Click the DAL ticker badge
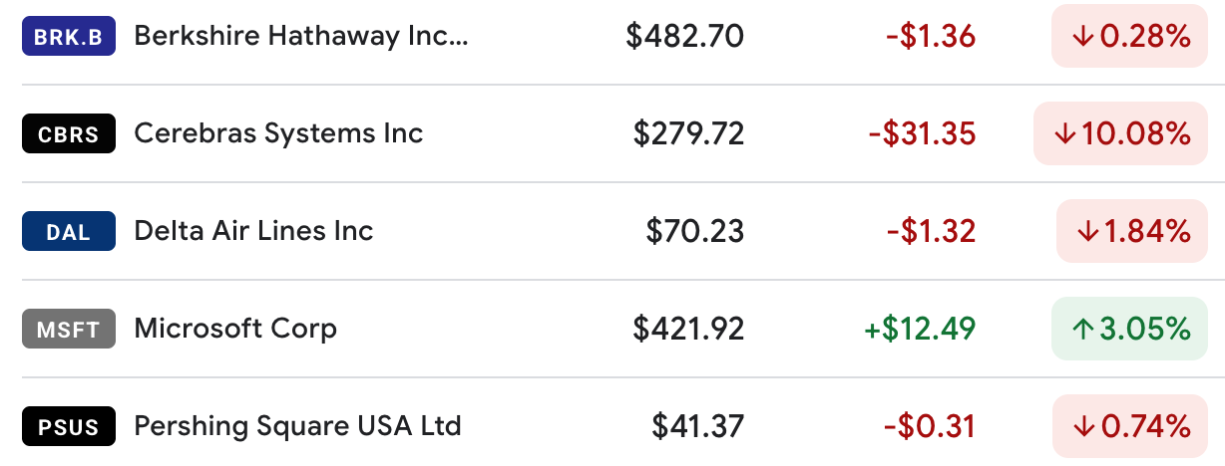Screen dimensions: 1225x466 pos(69,232)
